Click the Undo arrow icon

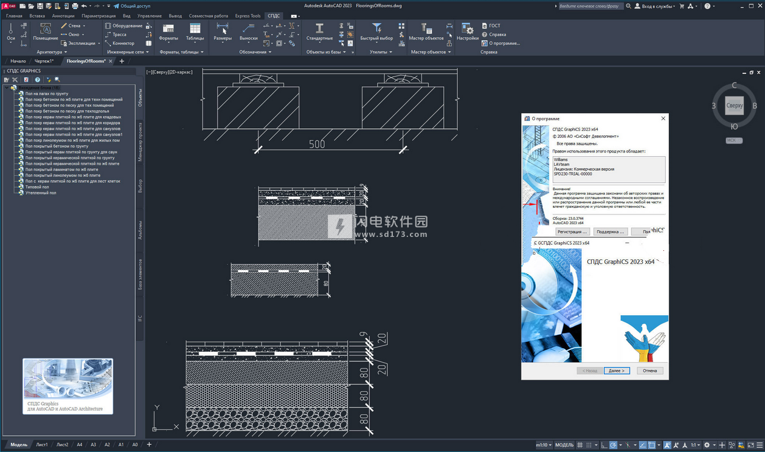[x=84, y=6]
